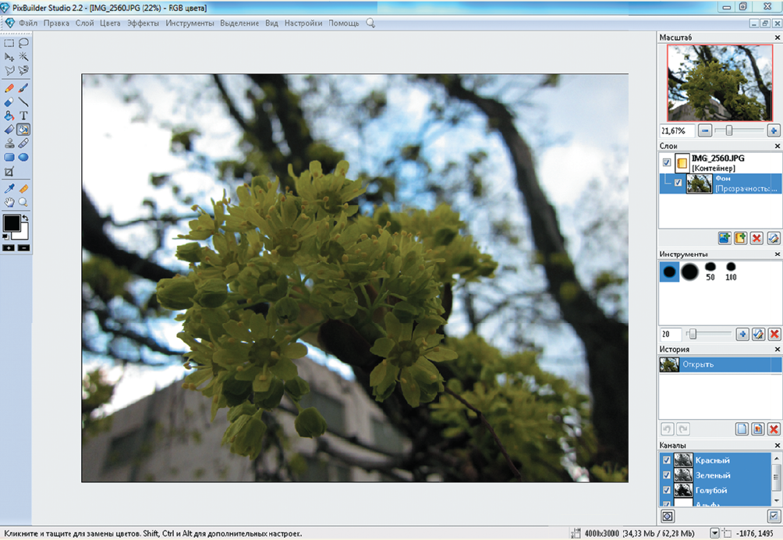783x540 pixels.
Task: Select the Magic Wand tool
Action: coord(24,57)
